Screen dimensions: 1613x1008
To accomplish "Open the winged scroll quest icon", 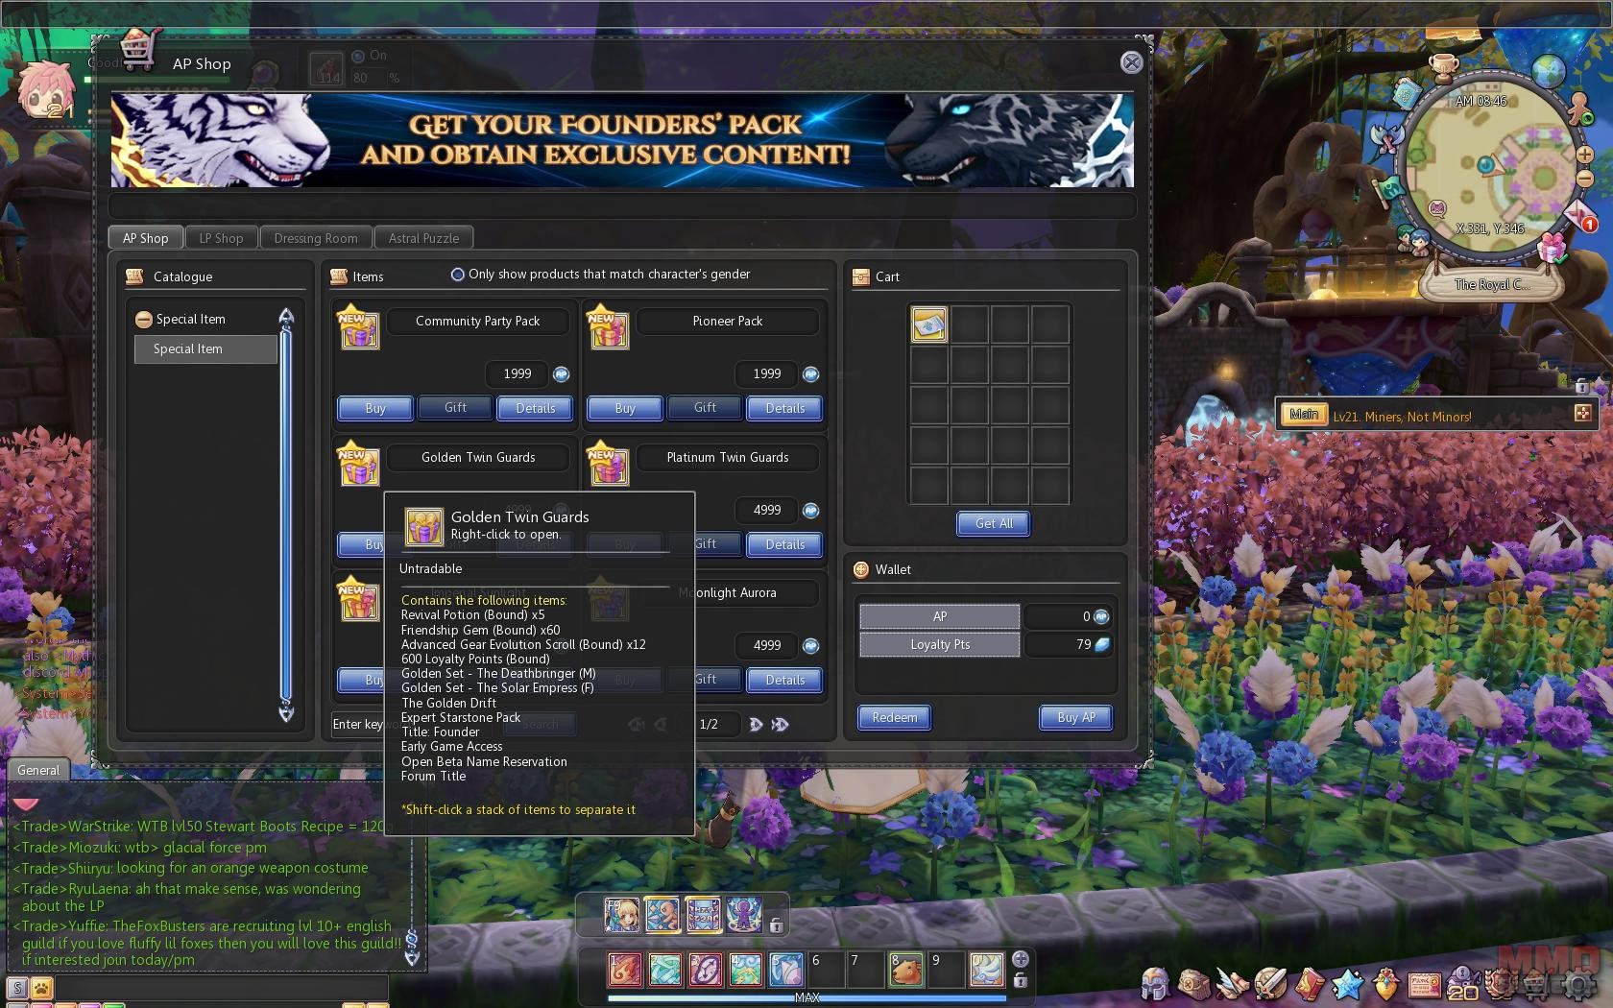I will click(1232, 984).
